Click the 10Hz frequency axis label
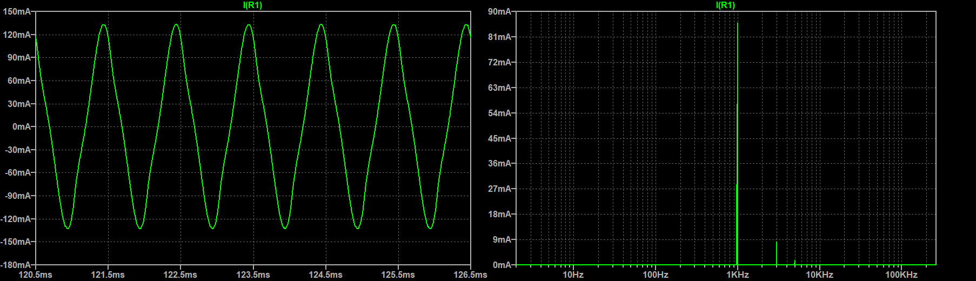This screenshot has width=976, height=281. 573,275
